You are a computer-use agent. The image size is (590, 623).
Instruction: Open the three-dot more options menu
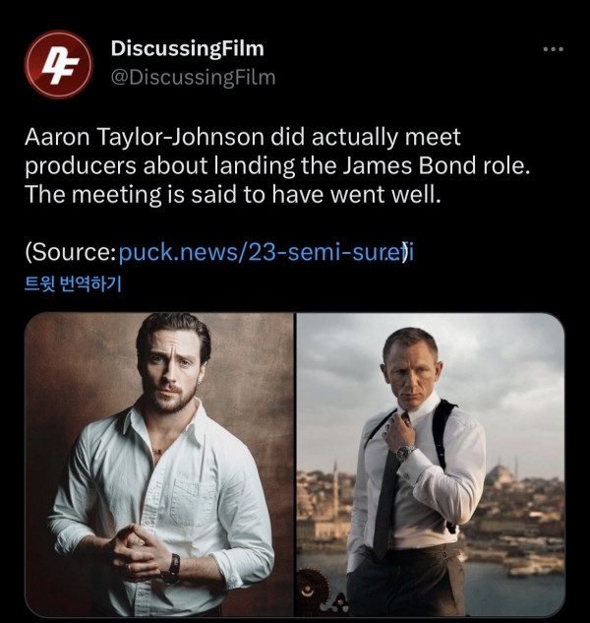coord(553,49)
